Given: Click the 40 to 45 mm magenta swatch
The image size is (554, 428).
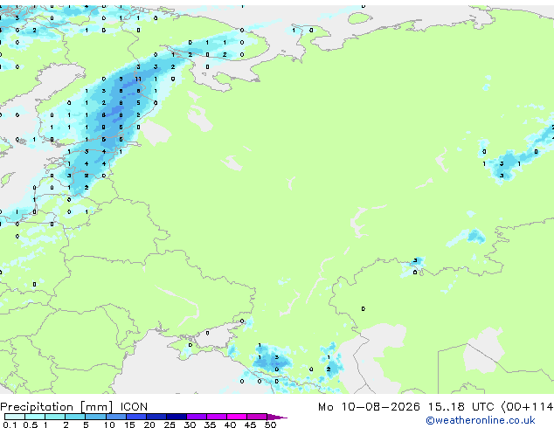Looking at the screenshot, I should 237,417.
